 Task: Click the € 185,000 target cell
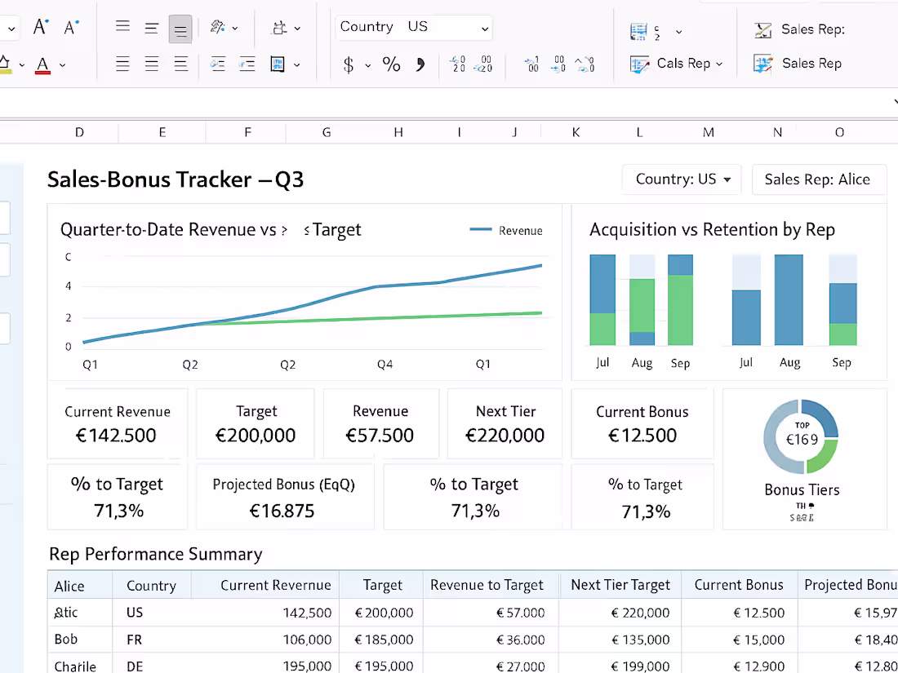click(381, 640)
